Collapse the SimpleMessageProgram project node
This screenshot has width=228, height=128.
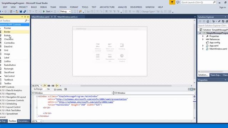tap(200, 33)
